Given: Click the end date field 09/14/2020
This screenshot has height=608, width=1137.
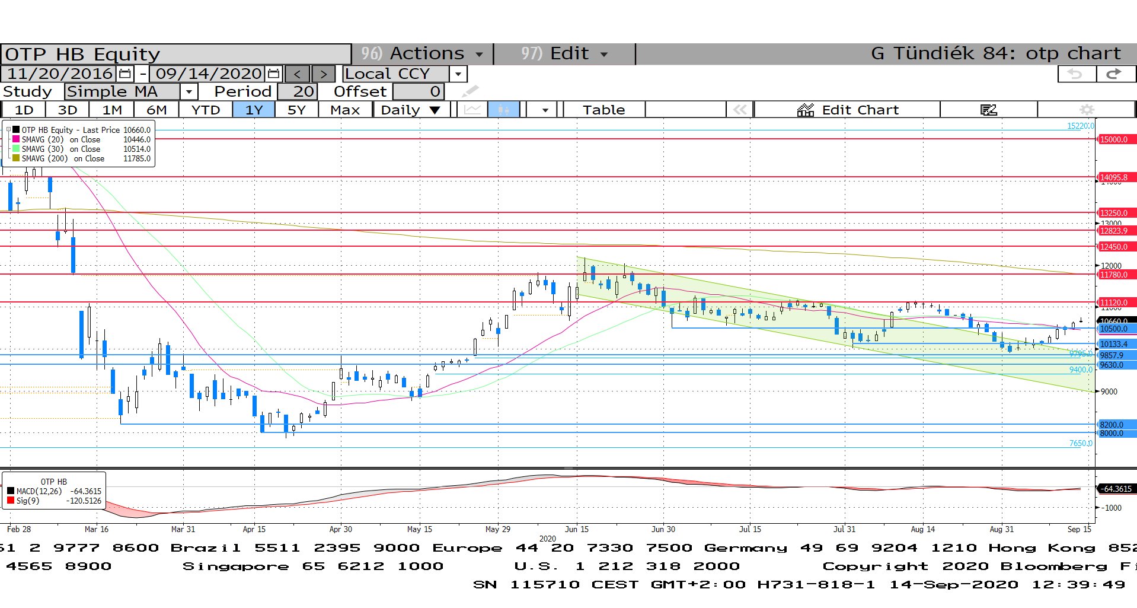Looking at the screenshot, I should tap(207, 74).
